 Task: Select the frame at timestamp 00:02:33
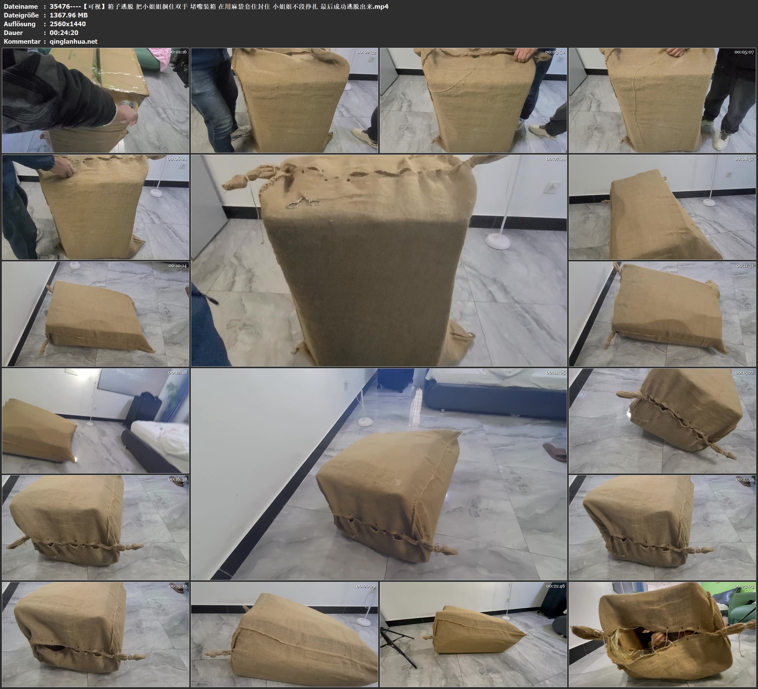click(284, 101)
